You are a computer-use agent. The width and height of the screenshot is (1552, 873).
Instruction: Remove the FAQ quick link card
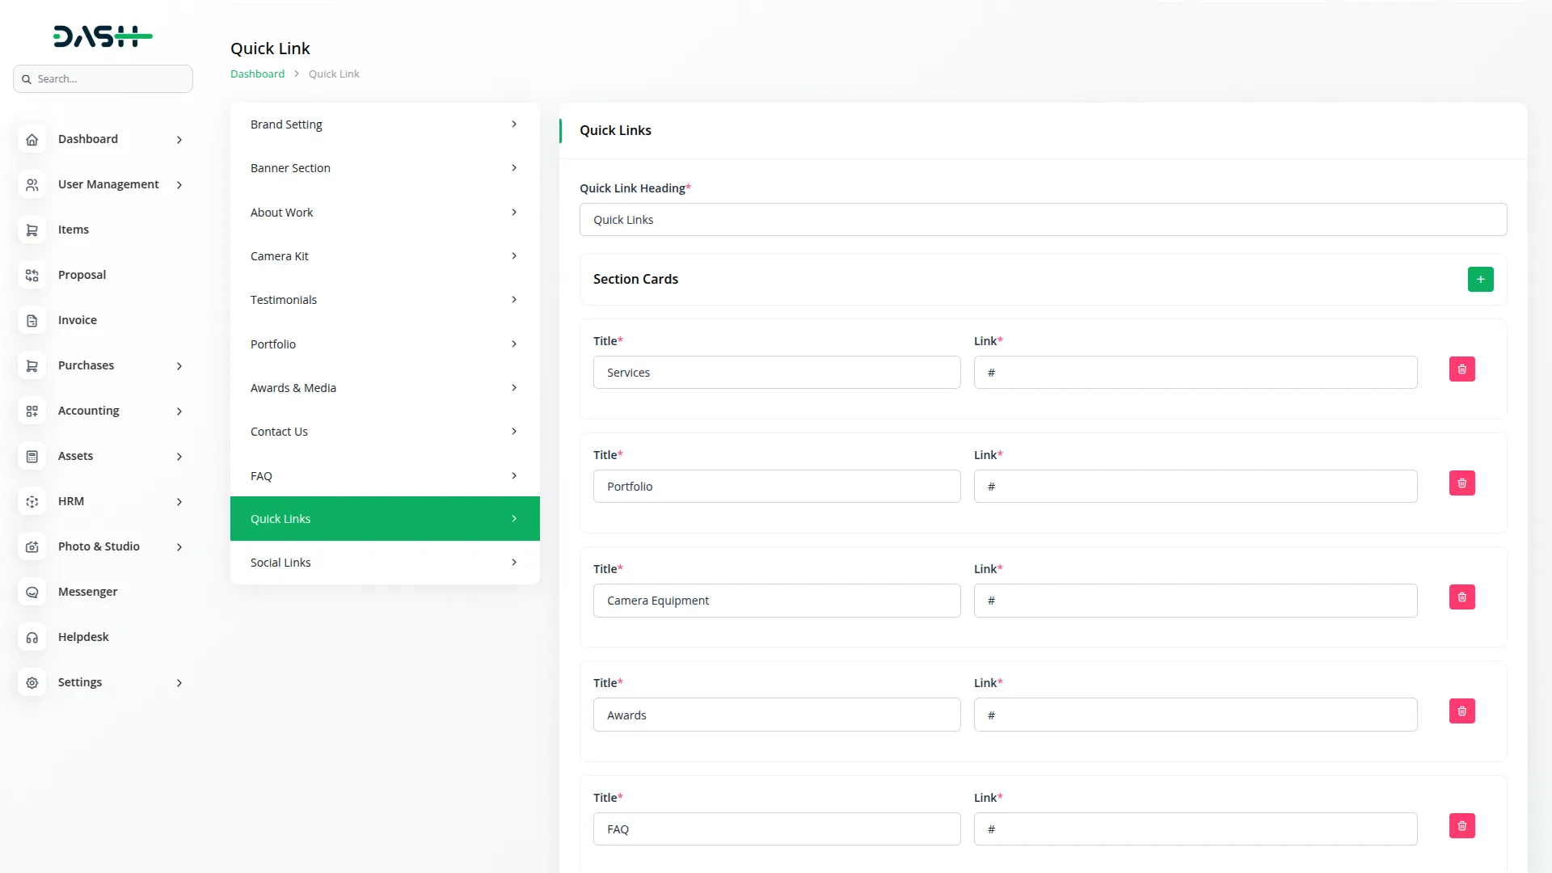coord(1461,826)
